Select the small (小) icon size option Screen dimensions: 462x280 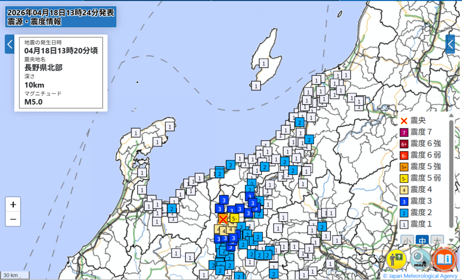tap(407, 240)
